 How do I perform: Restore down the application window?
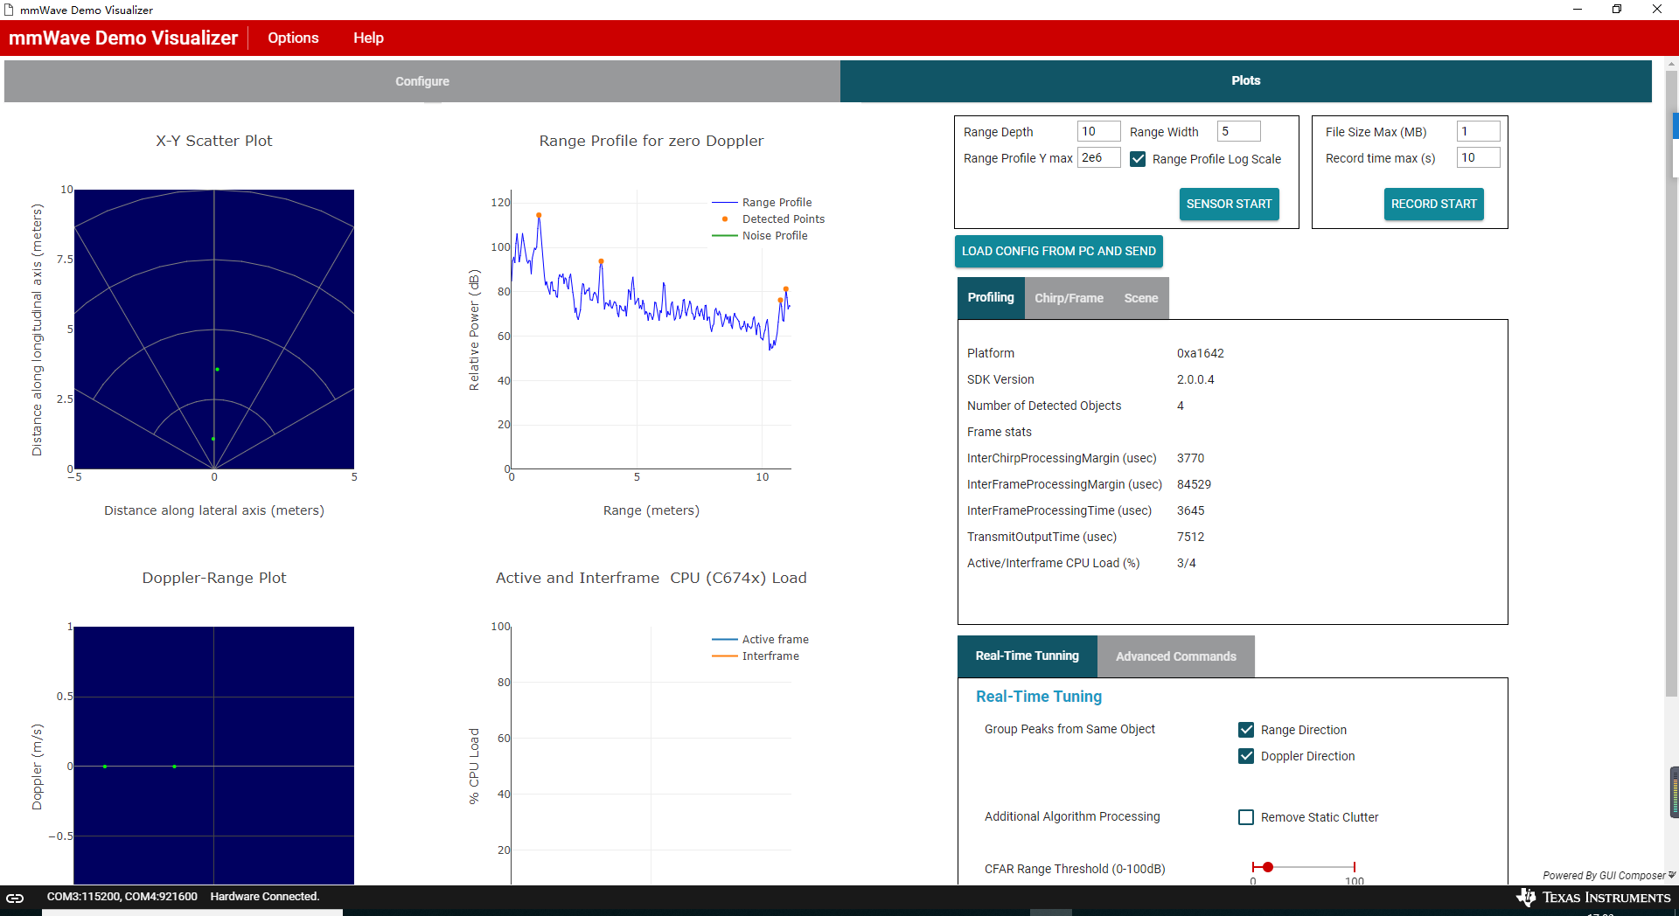1617,10
